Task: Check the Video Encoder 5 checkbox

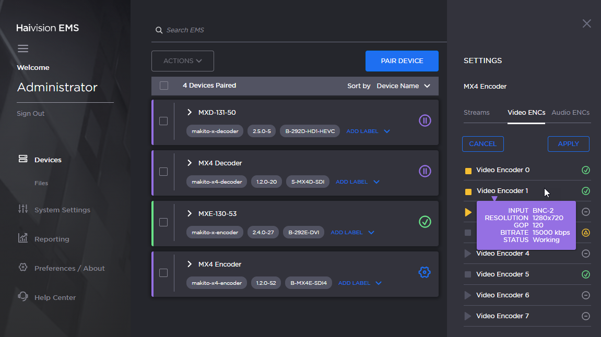Action: [468, 274]
